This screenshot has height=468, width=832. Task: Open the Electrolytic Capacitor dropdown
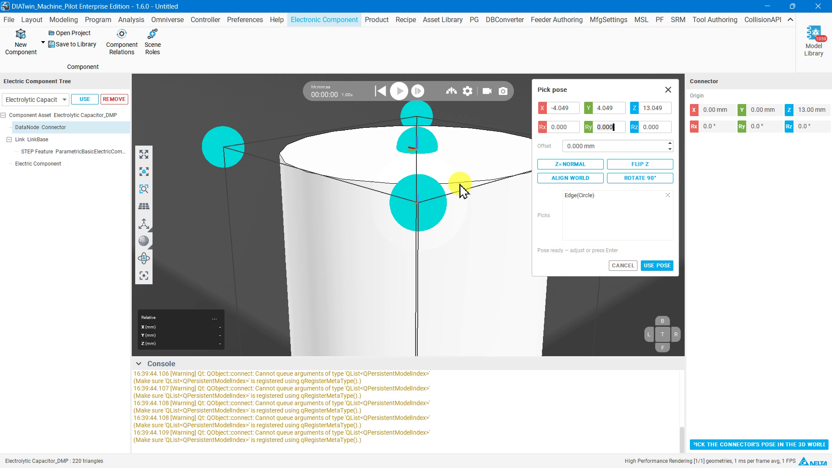pyautogui.click(x=36, y=100)
